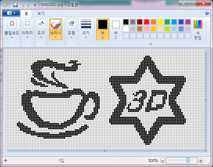Click the Save floppy disk icon
This screenshot has width=213, height=167.
coord(15,5)
